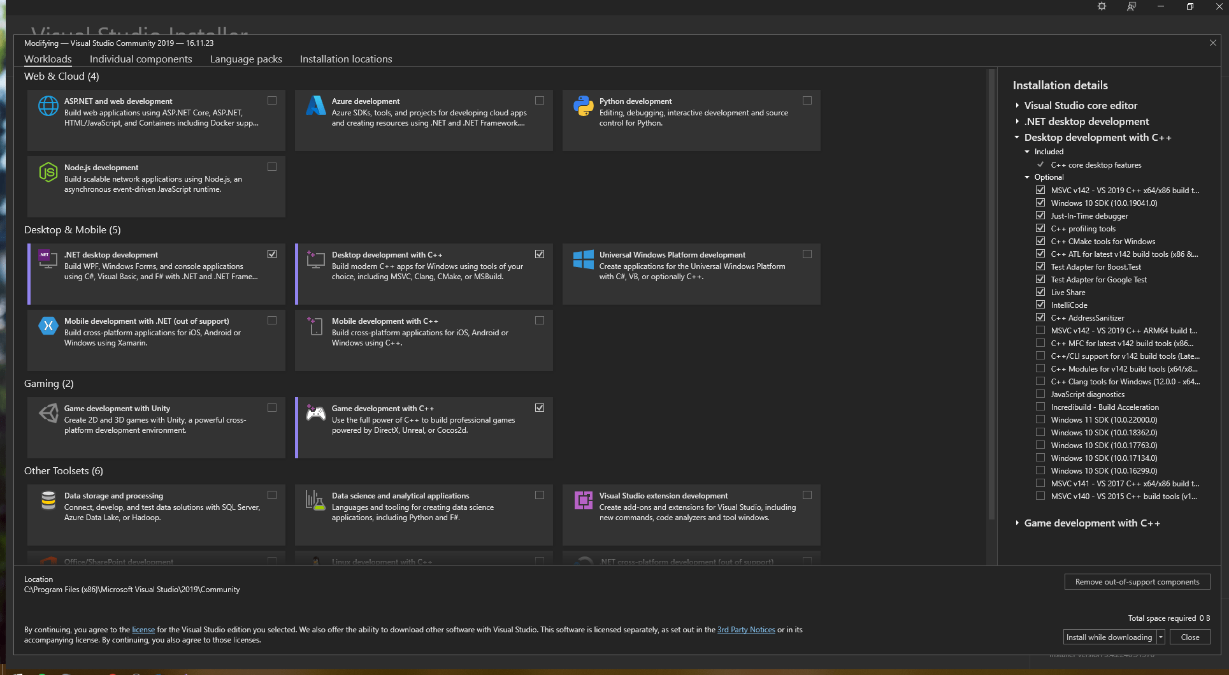The image size is (1229, 675).
Task: Check the JavaScript diagnostics component
Action: click(x=1040, y=394)
